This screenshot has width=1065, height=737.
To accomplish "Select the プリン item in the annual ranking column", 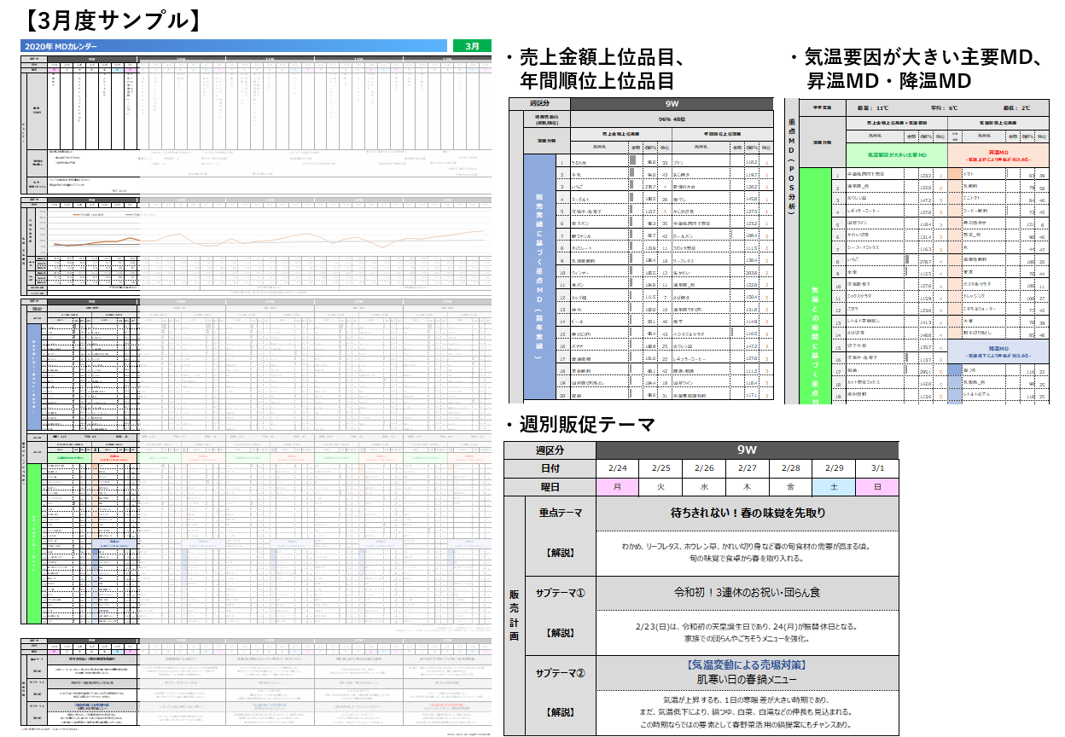I will pos(679,162).
